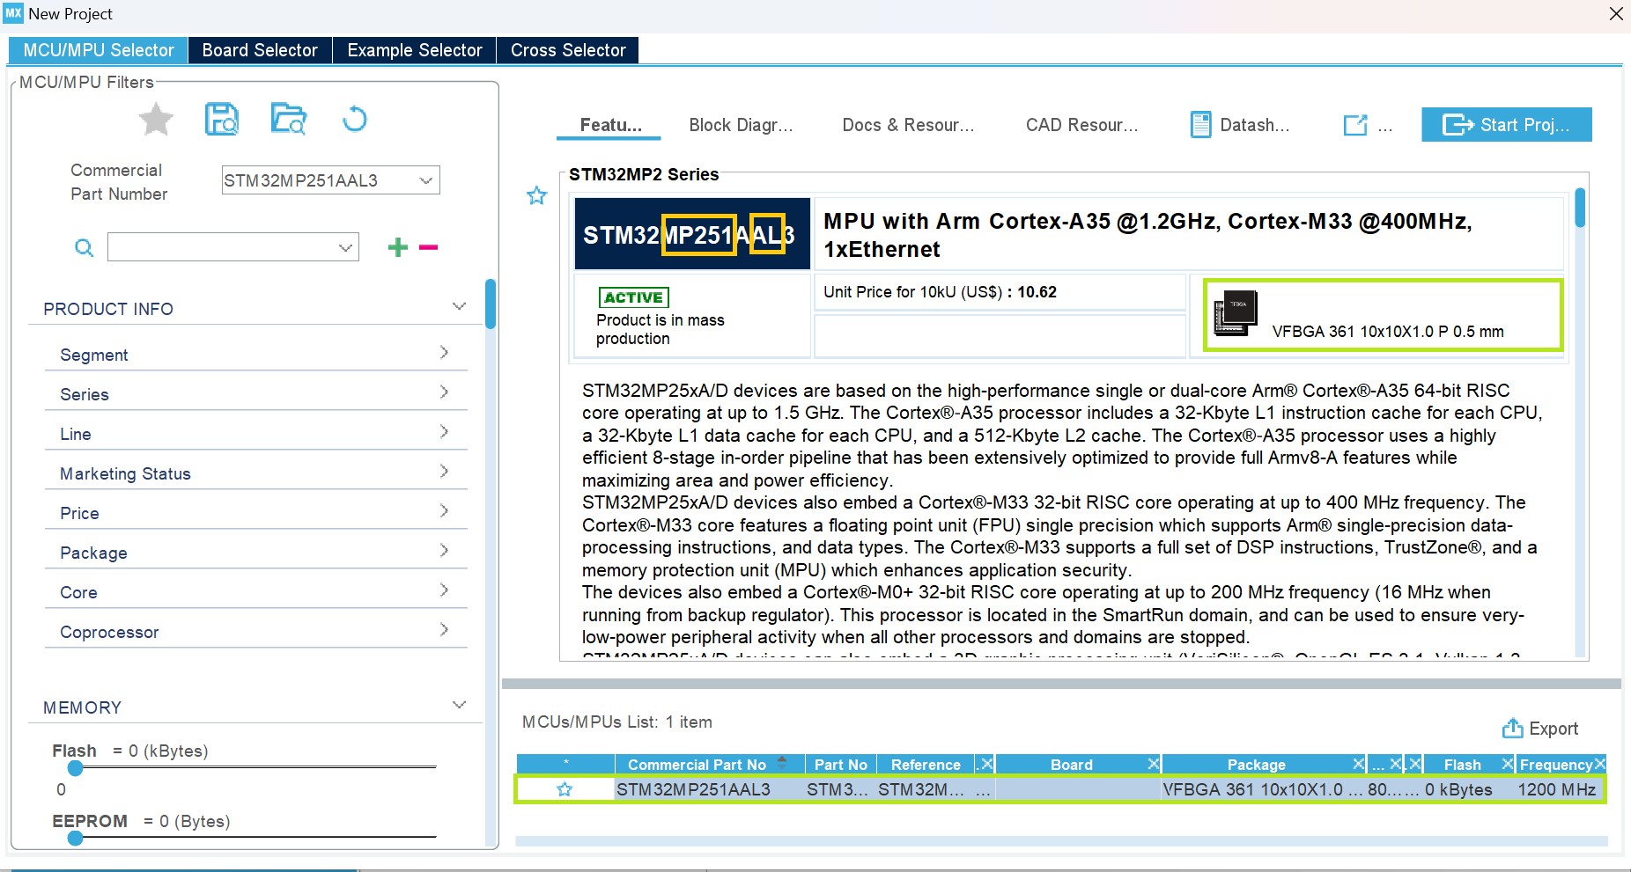Expand the Core filter
The height and width of the screenshot is (872, 1631).
444,590
